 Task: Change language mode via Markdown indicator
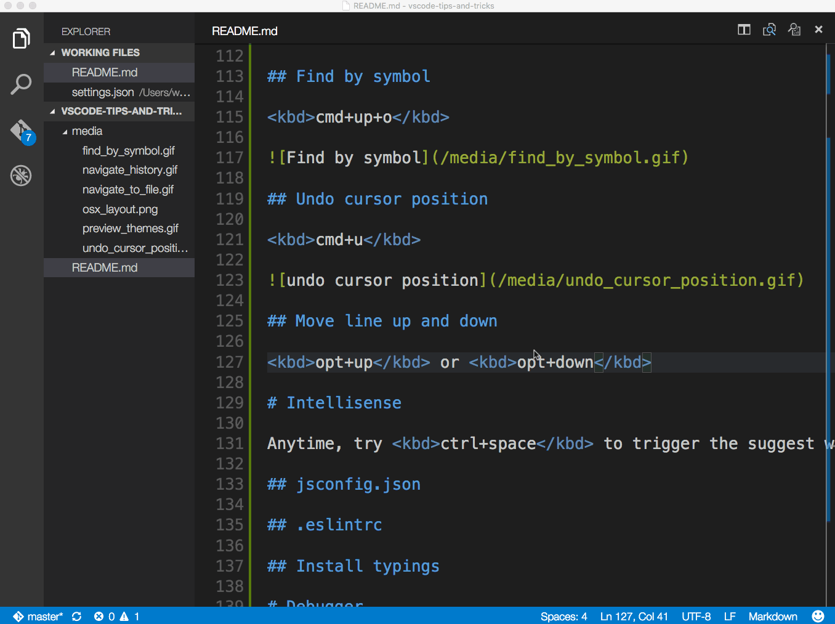pyautogui.click(x=773, y=616)
